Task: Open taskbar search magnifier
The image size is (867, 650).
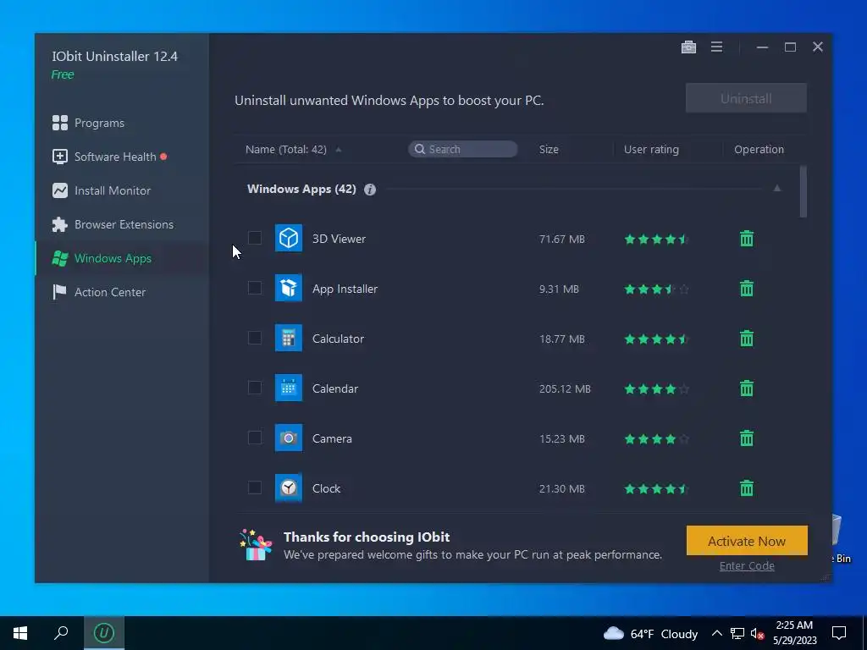Action: (x=61, y=633)
